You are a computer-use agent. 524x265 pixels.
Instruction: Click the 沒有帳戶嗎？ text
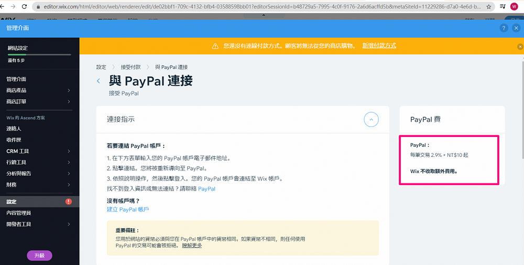pos(123,201)
